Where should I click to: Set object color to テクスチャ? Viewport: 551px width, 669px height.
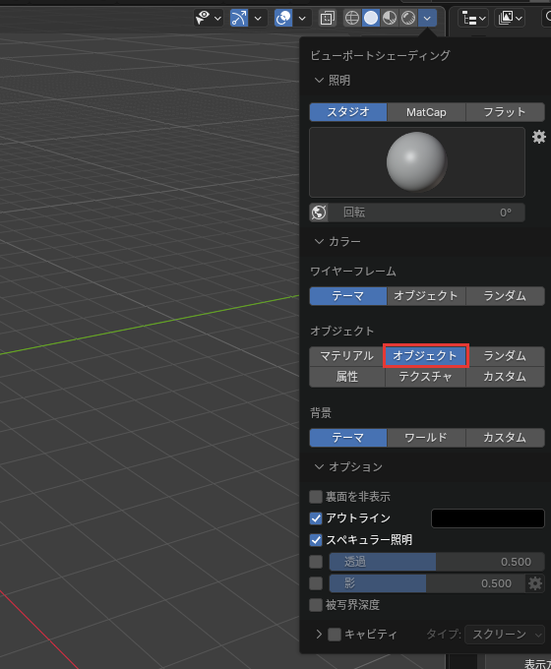point(425,377)
